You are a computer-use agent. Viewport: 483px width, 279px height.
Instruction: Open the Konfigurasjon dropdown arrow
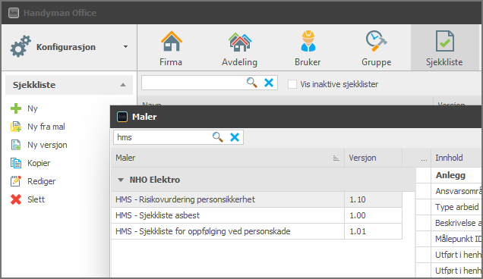click(x=125, y=47)
